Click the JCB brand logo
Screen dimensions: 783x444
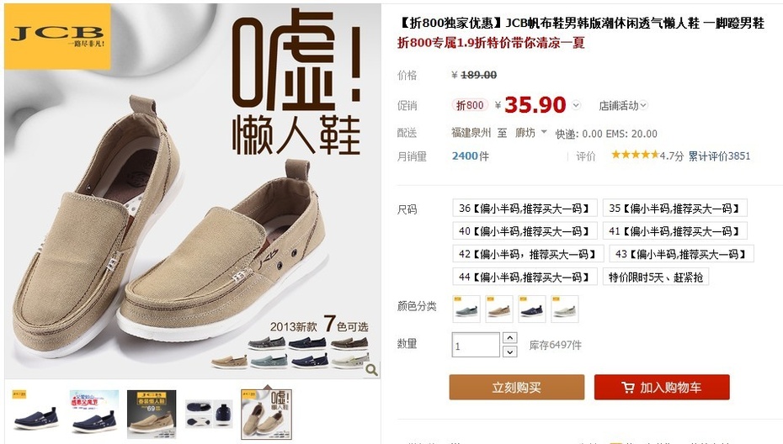tap(57, 36)
